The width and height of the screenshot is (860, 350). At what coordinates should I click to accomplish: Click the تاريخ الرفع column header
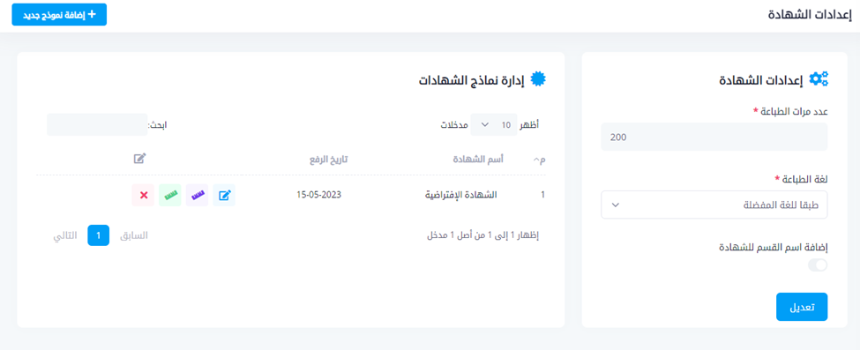[327, 160]
